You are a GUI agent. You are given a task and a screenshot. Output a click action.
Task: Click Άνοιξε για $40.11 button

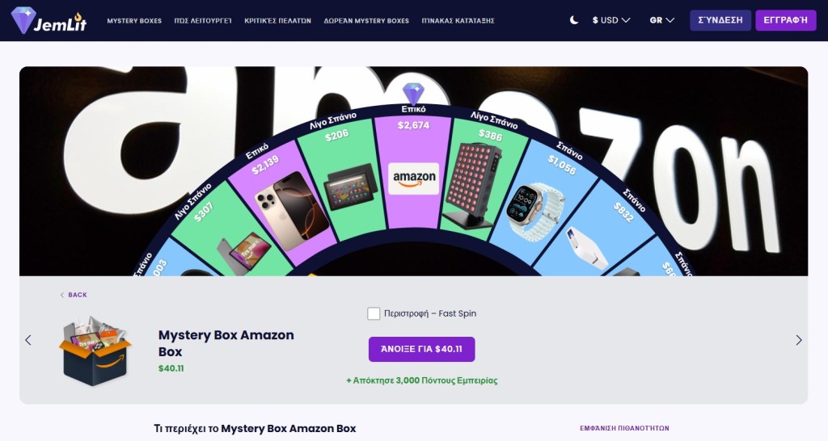pyautogui.click(x=421, y=349)
